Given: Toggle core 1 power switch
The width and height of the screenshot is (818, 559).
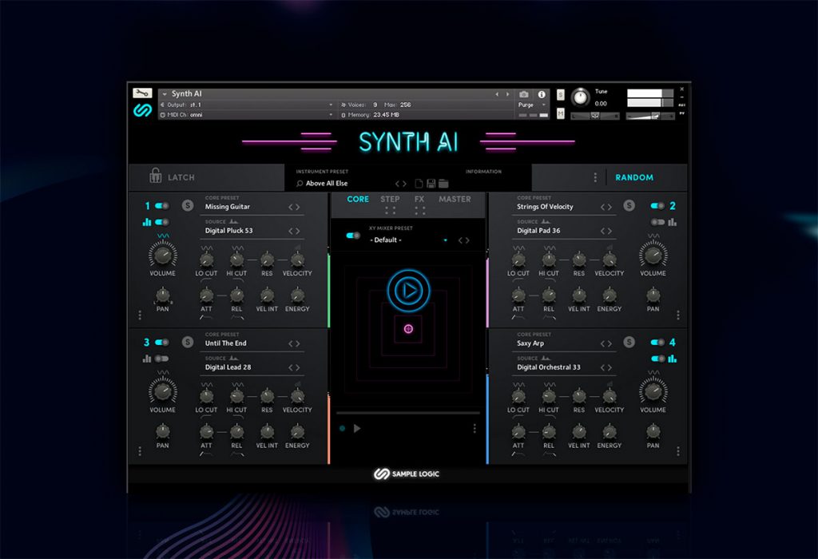Looking at the screenshot, I should point(161,206).
